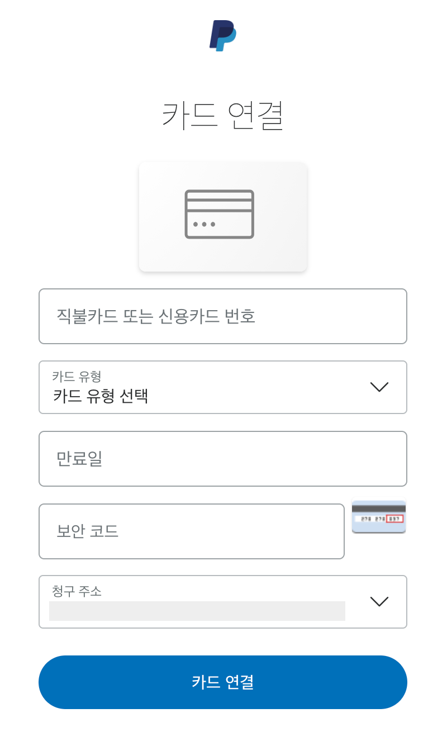This screenshot has width=447, height=732.
Task: Click the 카드 연결 page heading
Action: point(223,115)
